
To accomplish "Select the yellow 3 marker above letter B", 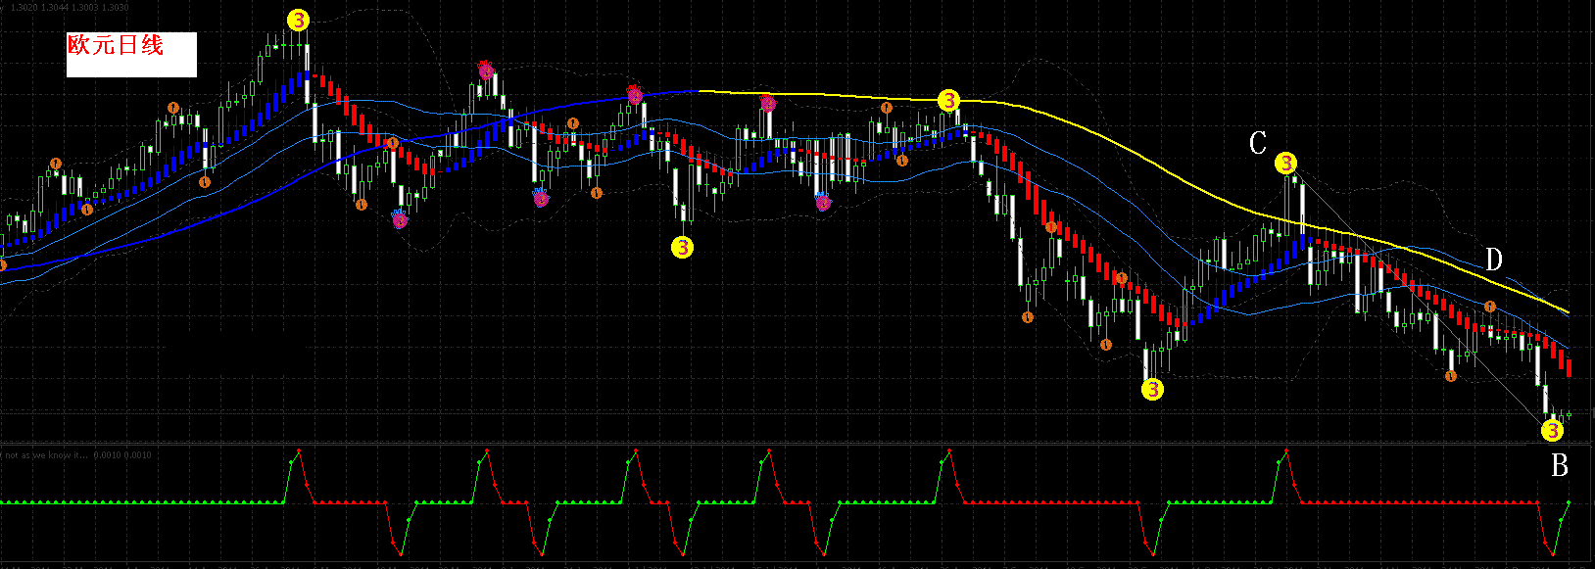I will [1552, 429].
